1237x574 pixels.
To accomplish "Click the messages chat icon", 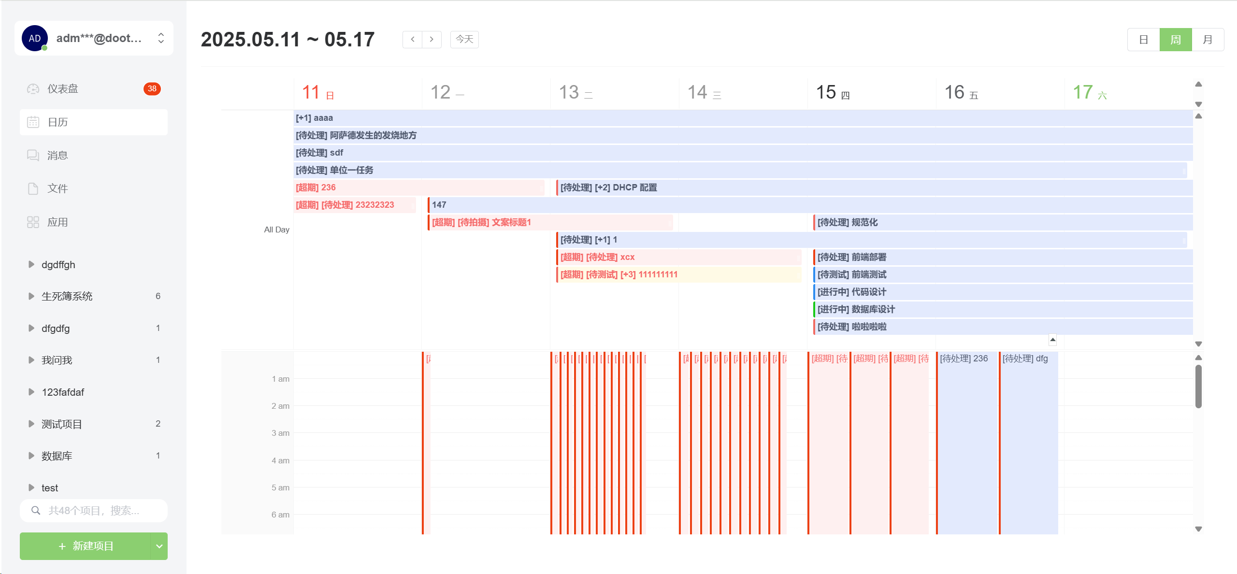I will click(33, 155).
